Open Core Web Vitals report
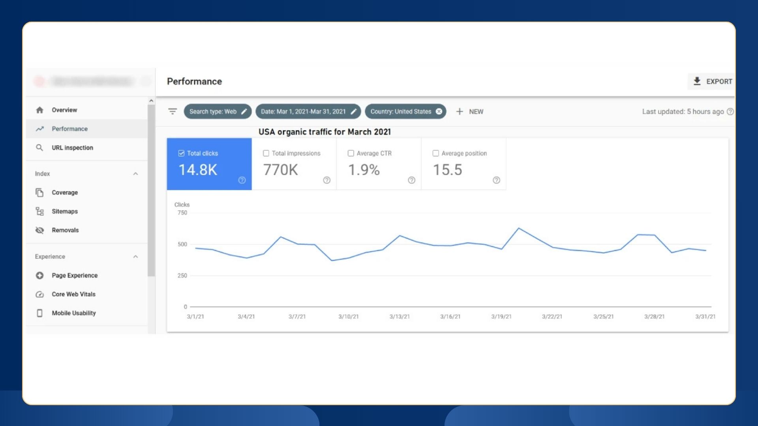758x426 pixels. pos(87,294)
